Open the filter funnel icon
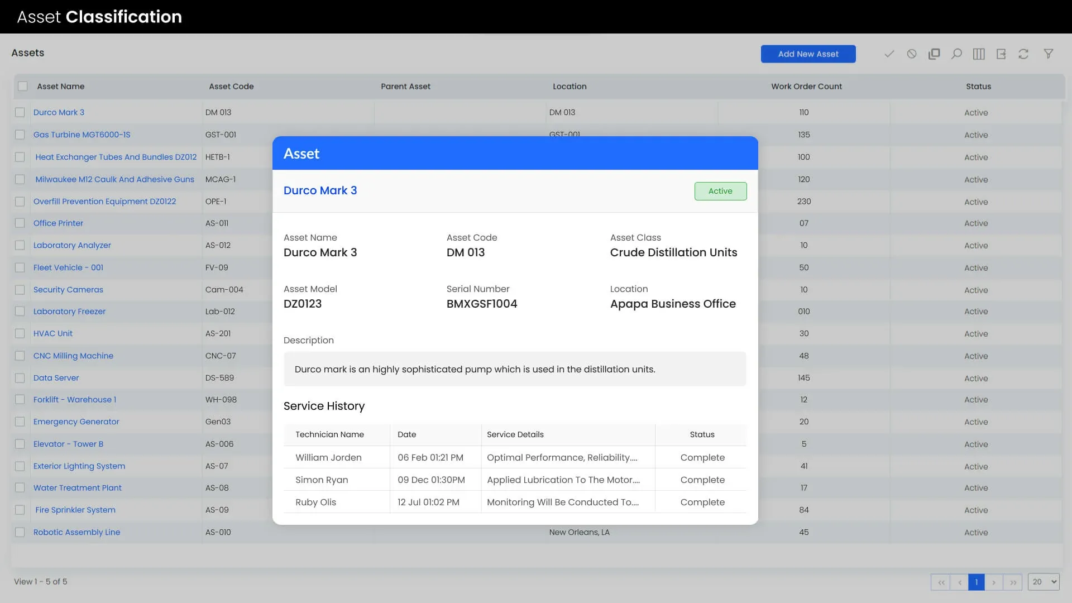 coord(1049,54)
